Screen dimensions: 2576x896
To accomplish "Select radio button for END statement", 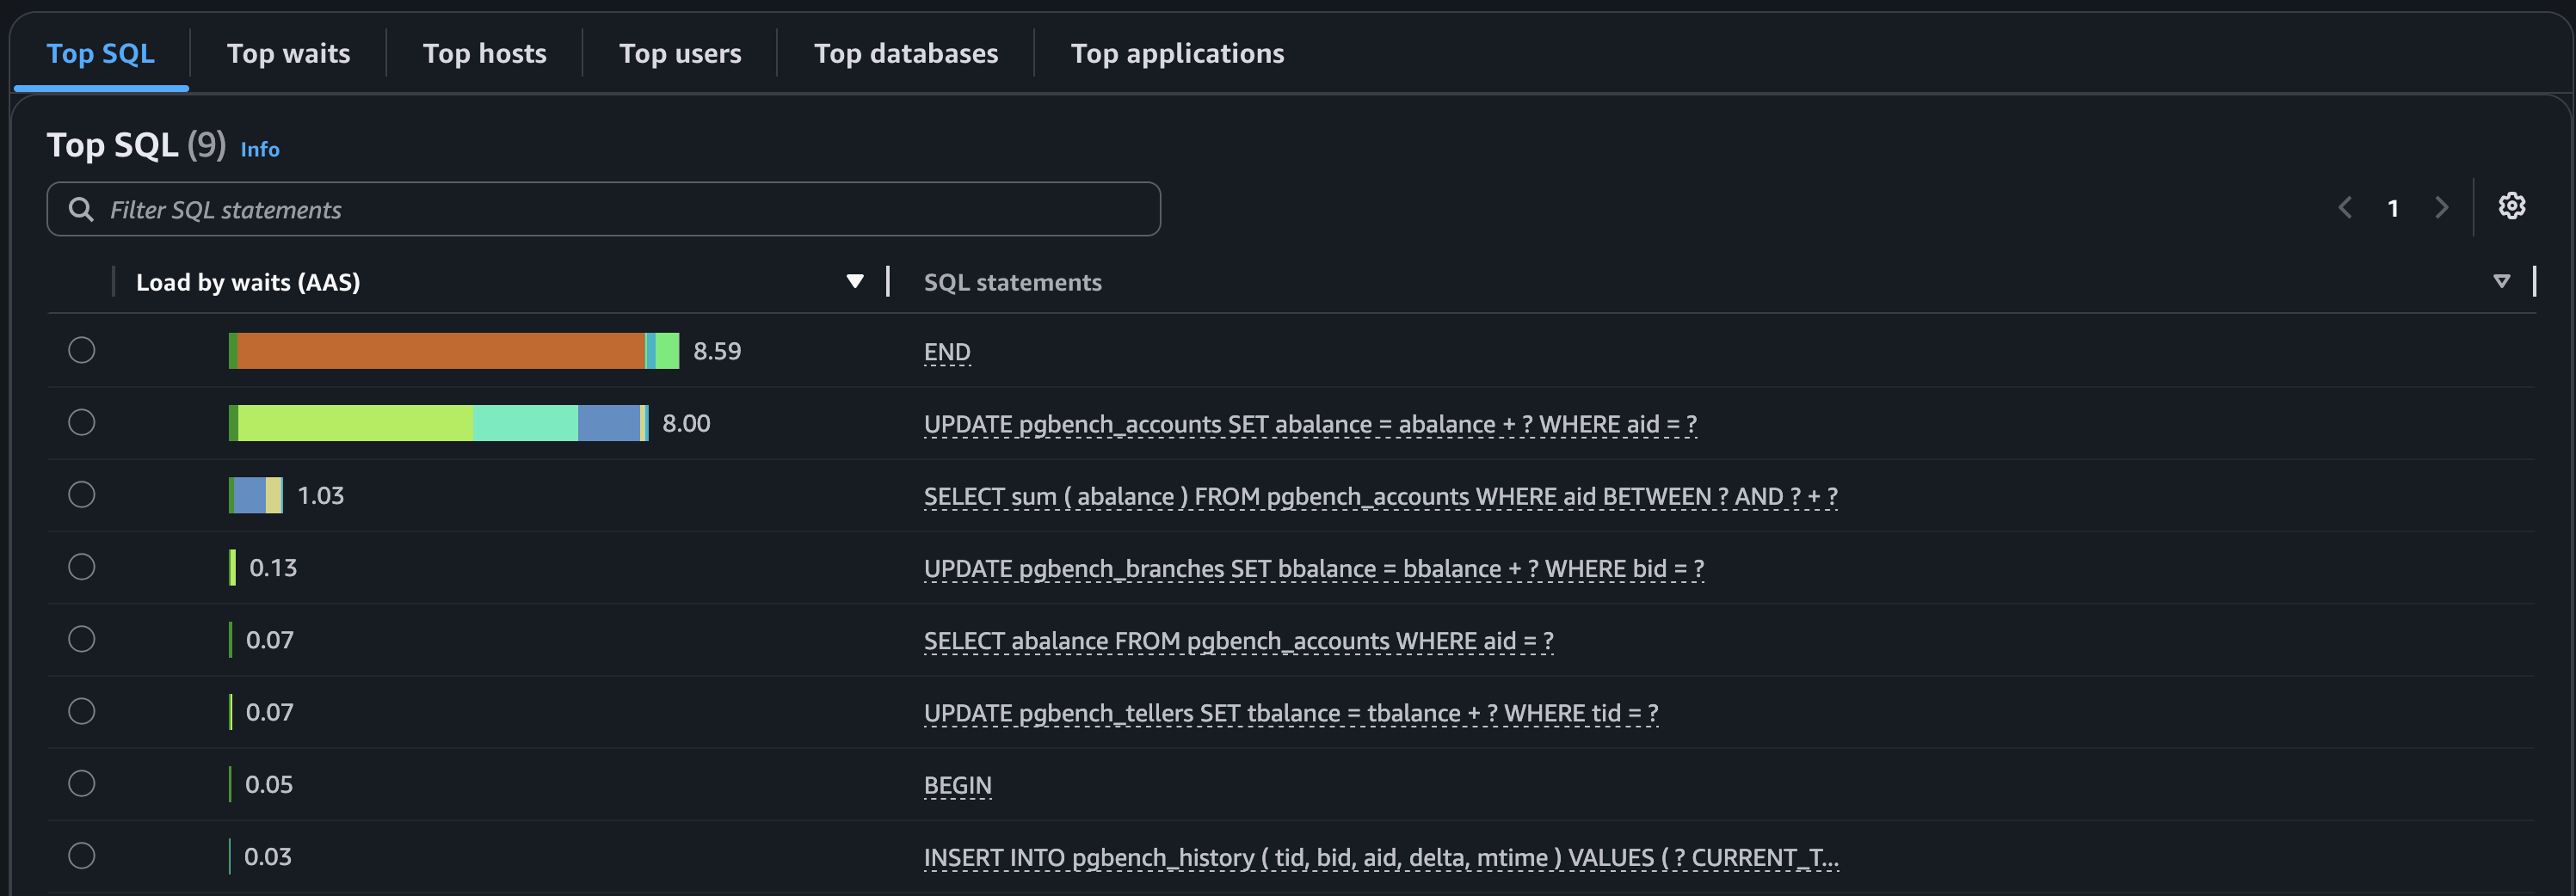I will (x=82, y=351).
